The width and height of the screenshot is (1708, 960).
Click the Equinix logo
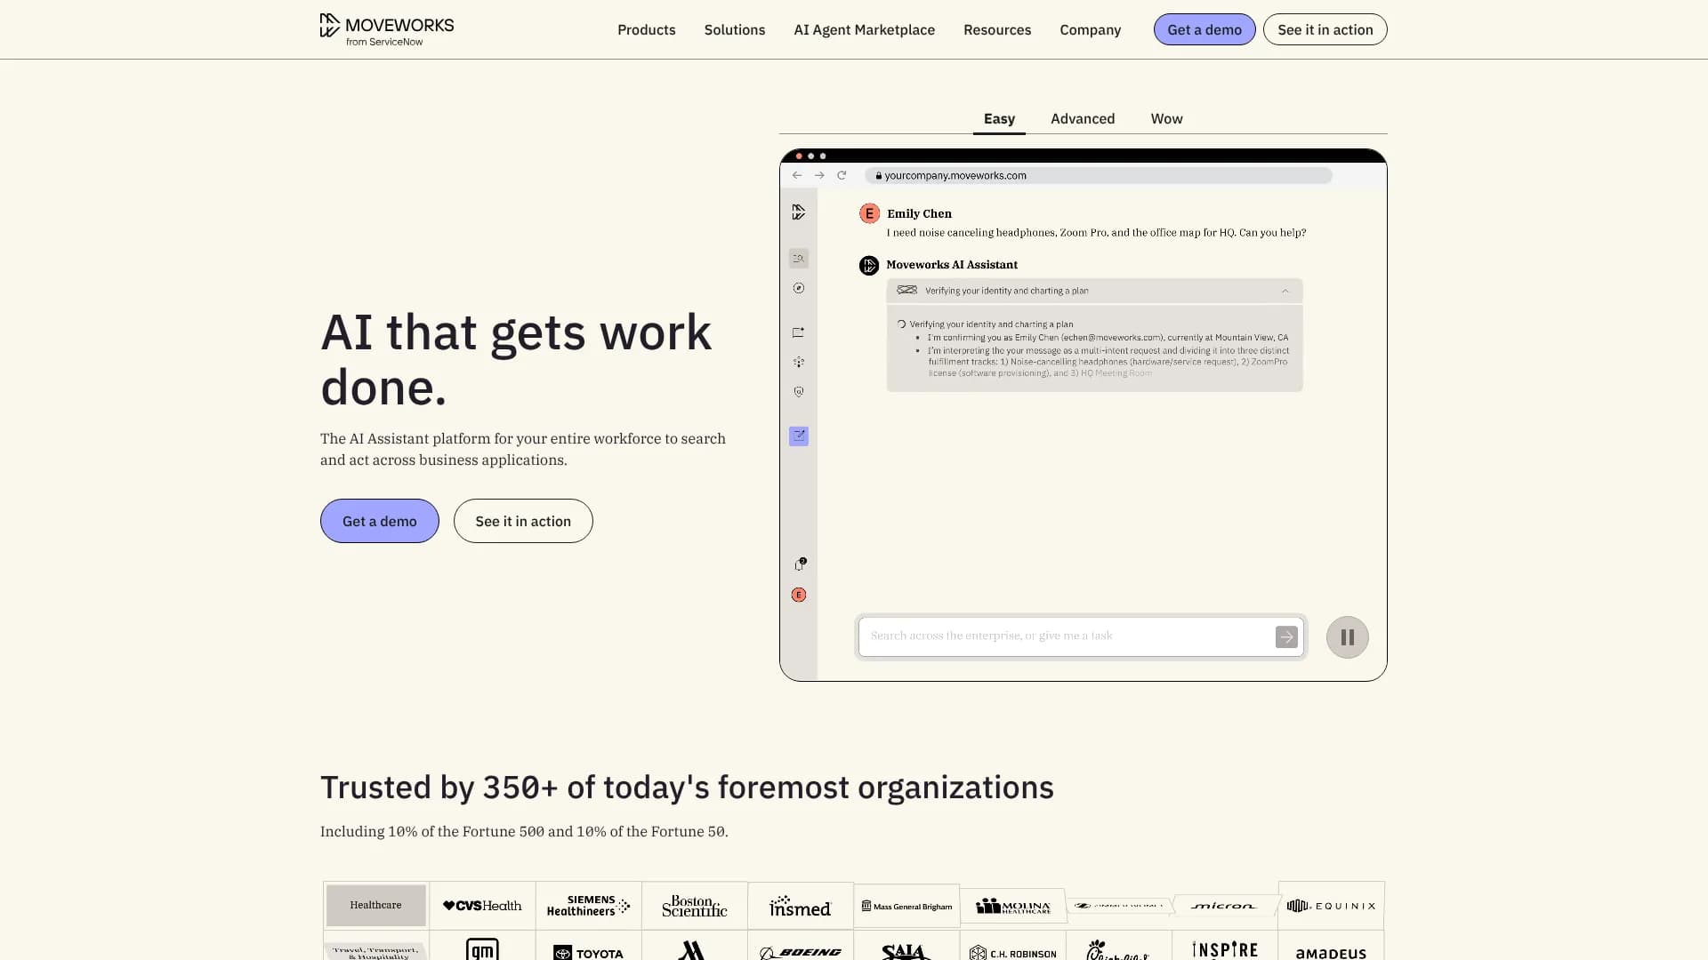click(x=1331, y=906)
